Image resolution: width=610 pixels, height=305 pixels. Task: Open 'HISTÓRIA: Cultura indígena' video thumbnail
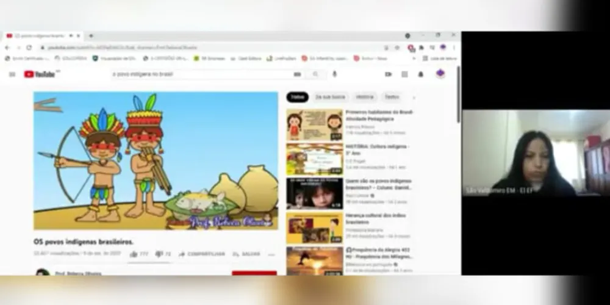(315, 159)
